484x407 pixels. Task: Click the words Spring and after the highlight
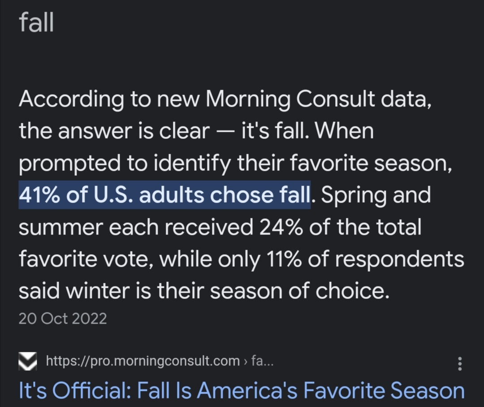click(x=376, y=196)
